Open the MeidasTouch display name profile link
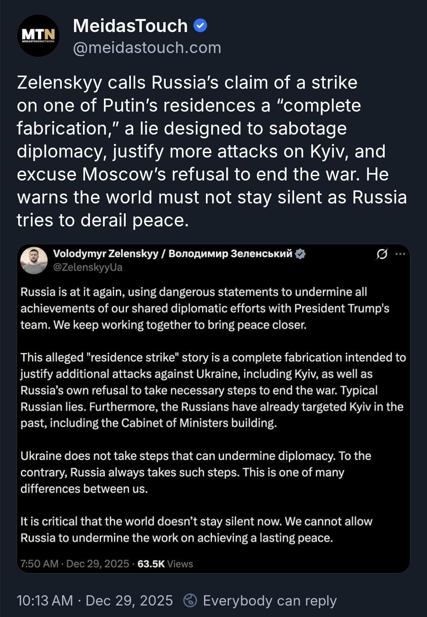Image resolution: width=427 pixels, height=617 pixels. 130,26
